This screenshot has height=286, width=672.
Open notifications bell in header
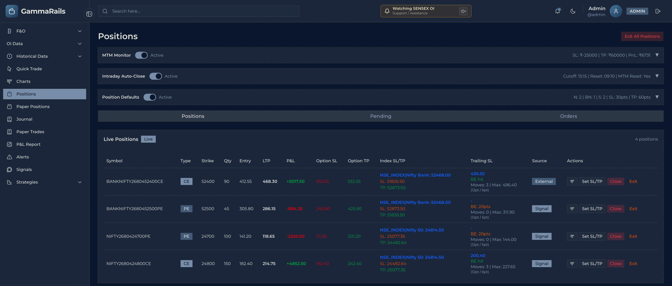(x=558, y=11)
